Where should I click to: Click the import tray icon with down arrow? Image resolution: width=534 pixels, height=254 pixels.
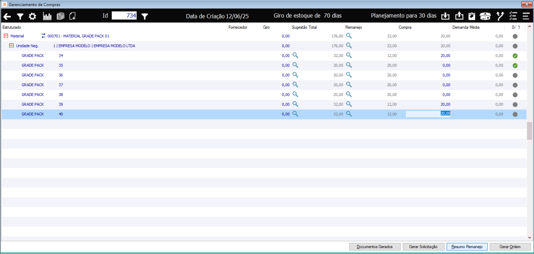coord(445,16)
